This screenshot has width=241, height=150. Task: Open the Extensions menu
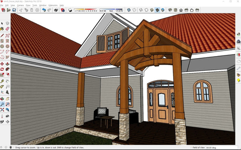coord(53,5)
